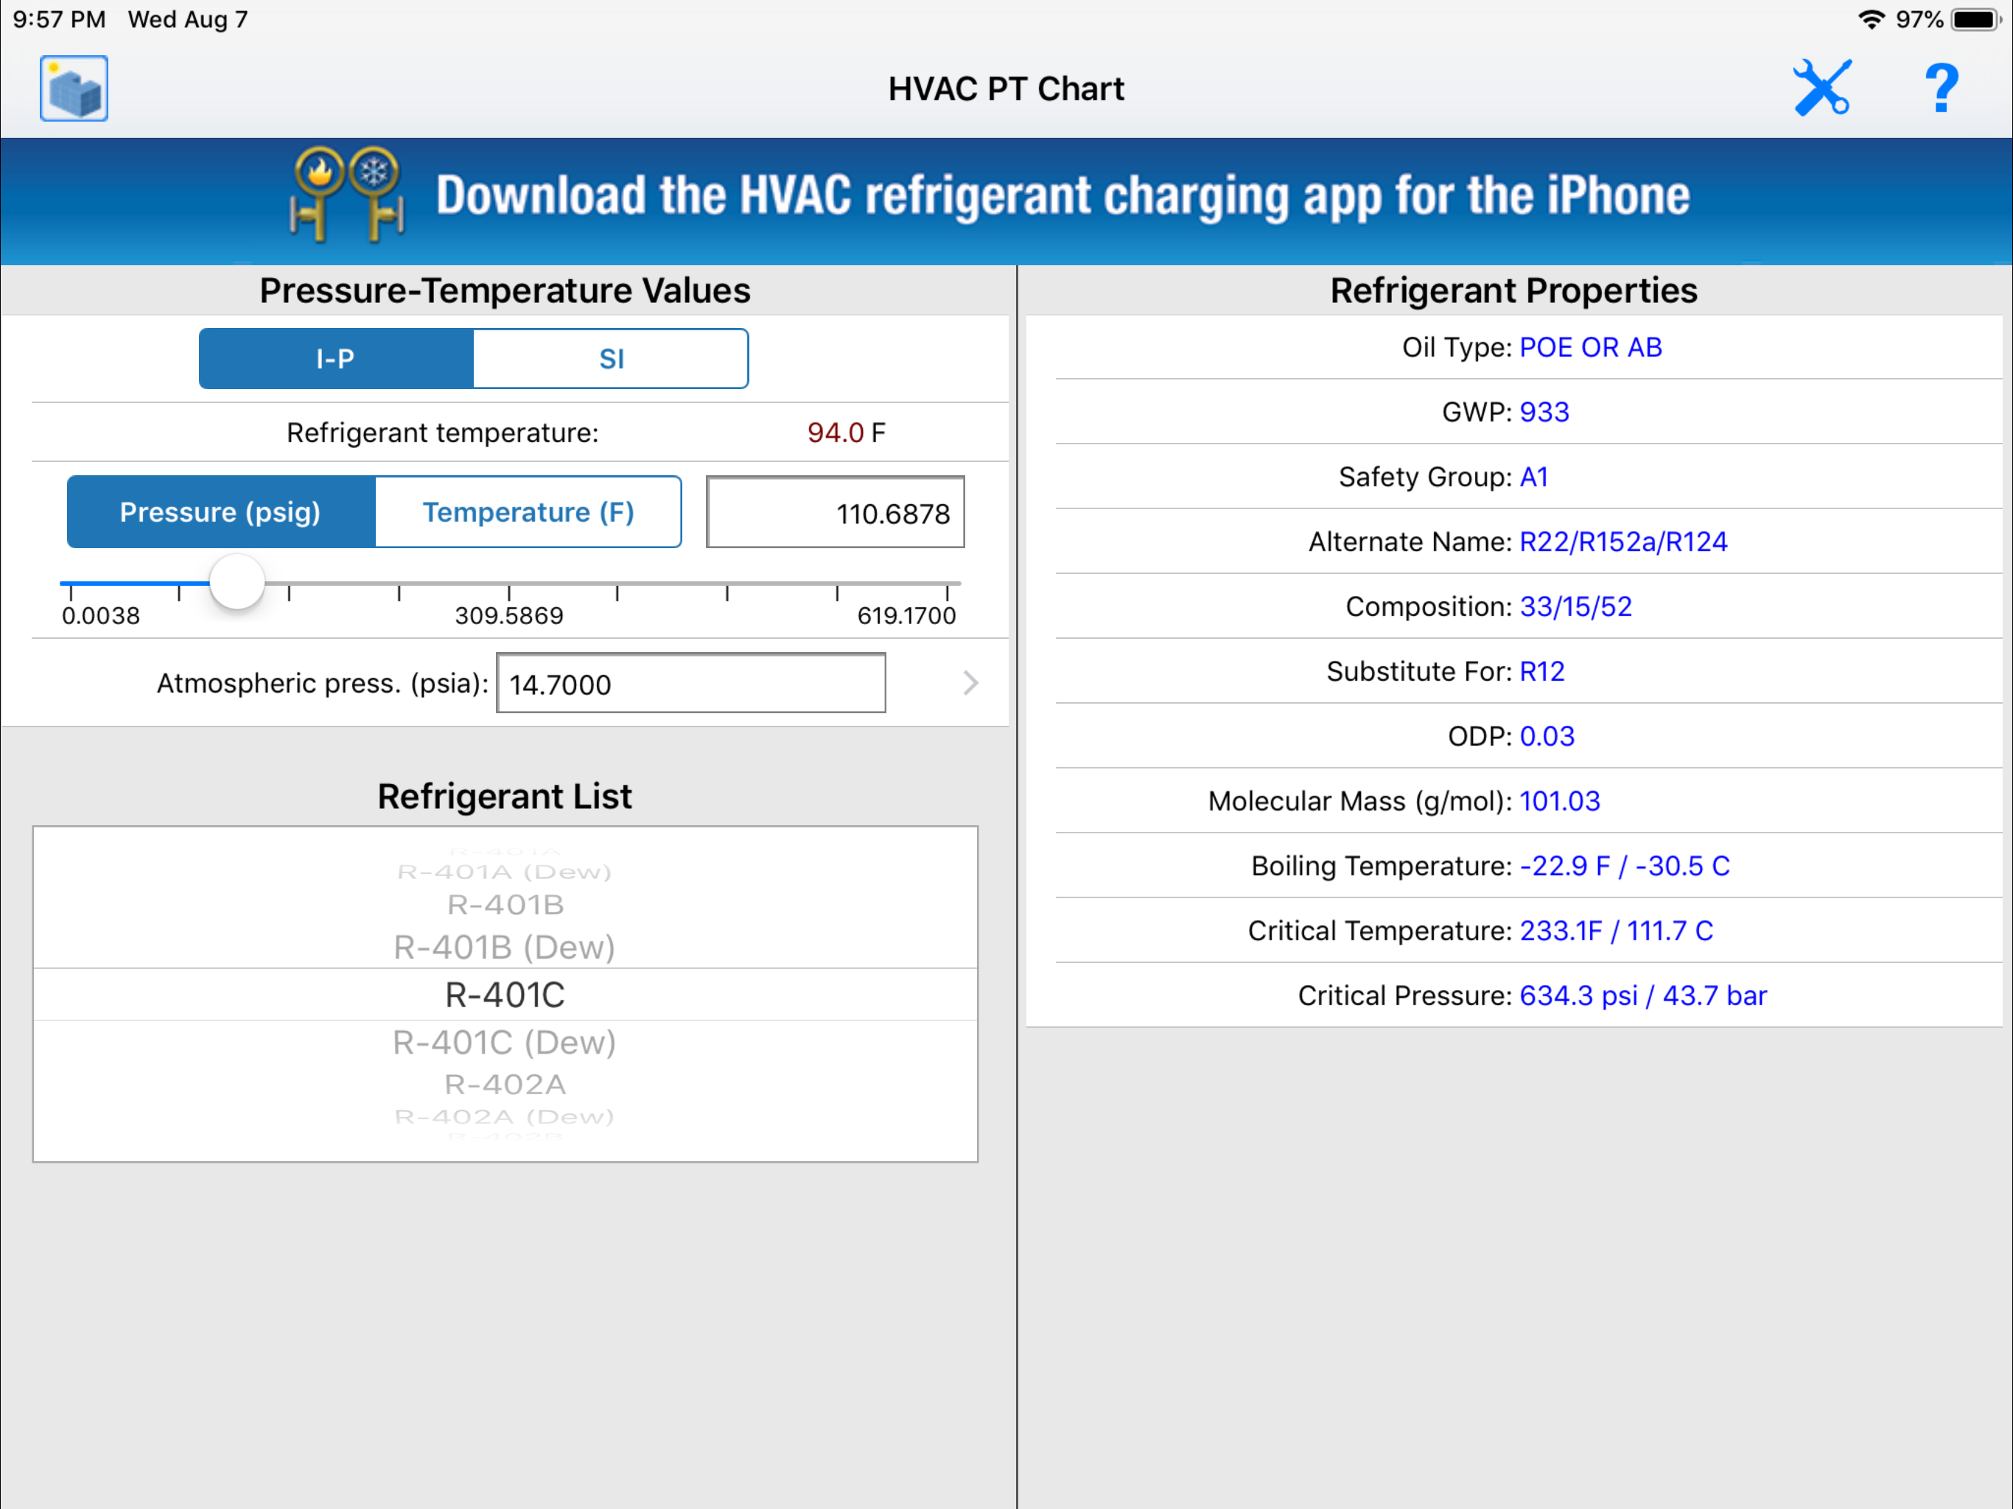Image resolution: width=2013 pixels, height=1509 pixels.
Task: Select R-401B from the refrigerant list
Action: point(505,904)
